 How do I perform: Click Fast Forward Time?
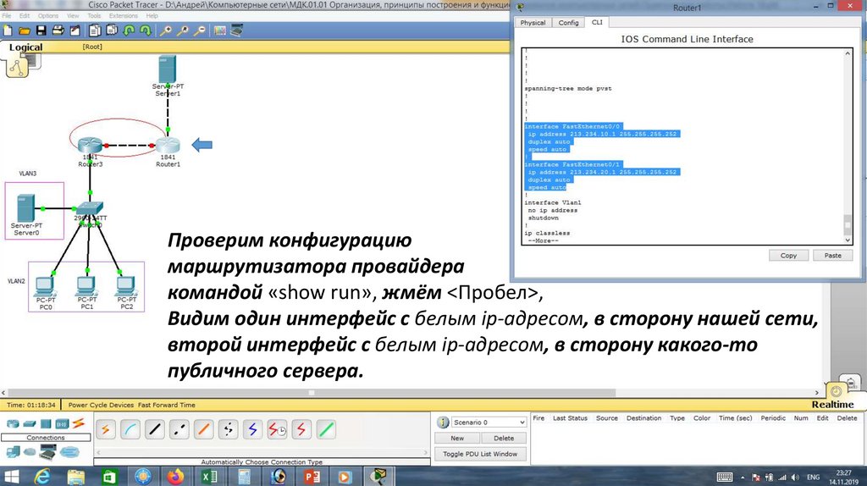pos(167,405)
